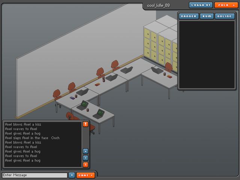The image size is (240, 180).
Task: Click the orange exclamation alert icon
Action: pyautogui.click(x=85, y=124)
